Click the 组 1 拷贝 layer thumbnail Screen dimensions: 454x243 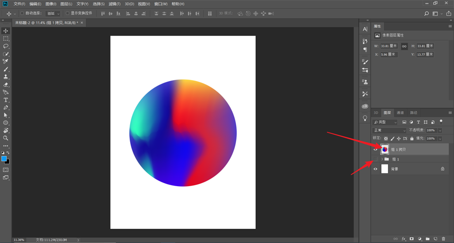click(x=385, y=149)
